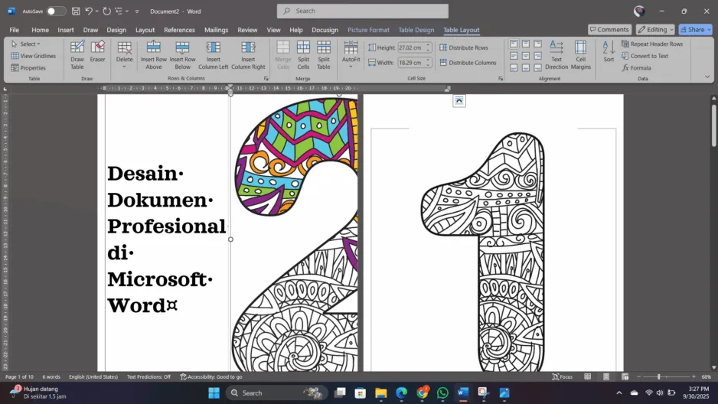Click Insert Column Right

click(248, 54)
